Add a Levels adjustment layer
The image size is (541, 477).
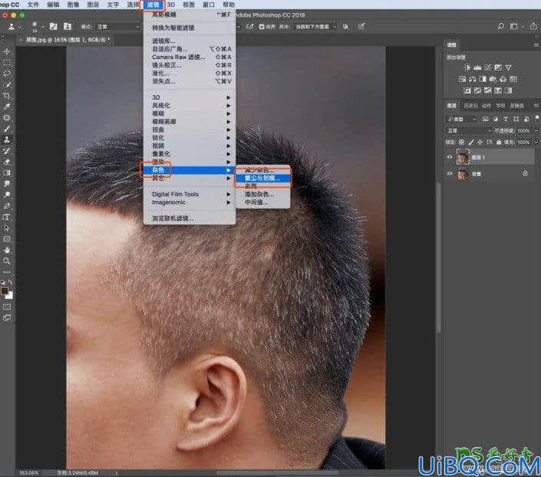coord(477,67)
